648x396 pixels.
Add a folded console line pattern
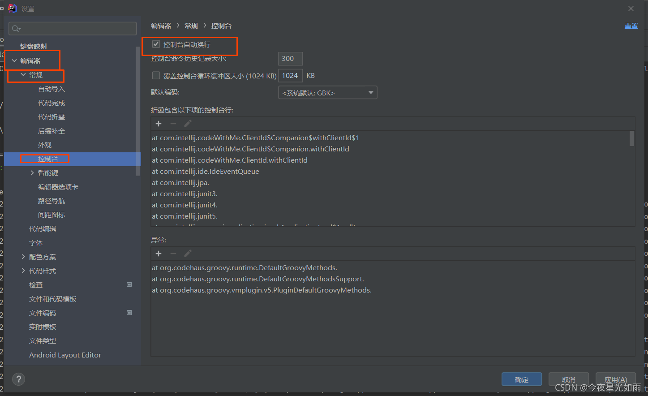(x=159, y=124)
